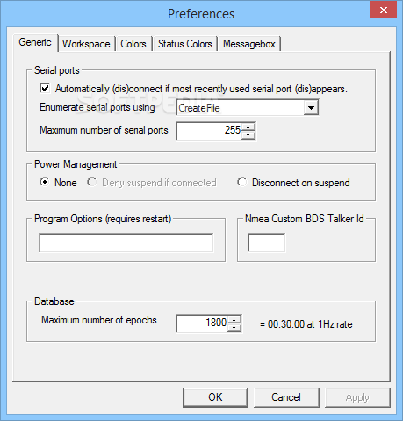Click the 'Maximum number of epochs' label
This screenshot has height=421, width=403.
coord(99,320)
